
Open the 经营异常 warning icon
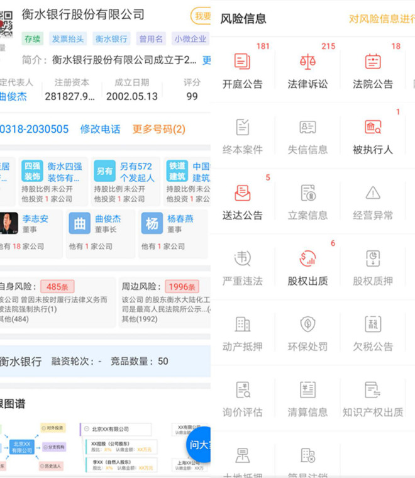coord(373,192)
